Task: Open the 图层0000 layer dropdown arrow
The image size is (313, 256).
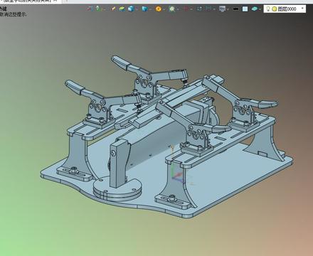Action: coord(302,9)
